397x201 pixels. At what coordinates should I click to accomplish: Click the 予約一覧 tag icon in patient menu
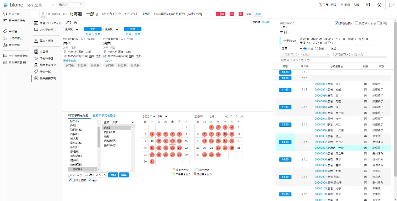pyautogui.click(x=36, y=72)
